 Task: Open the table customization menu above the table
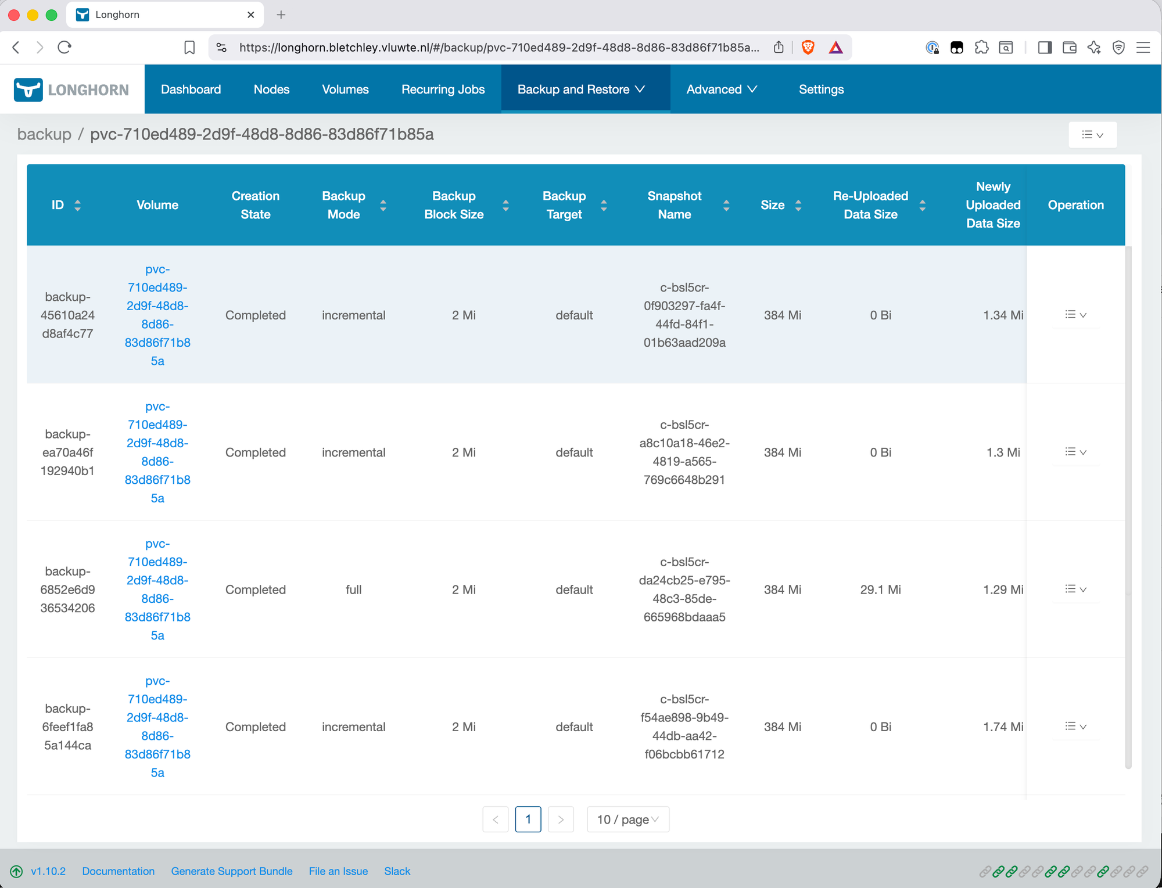[1092, 134]
